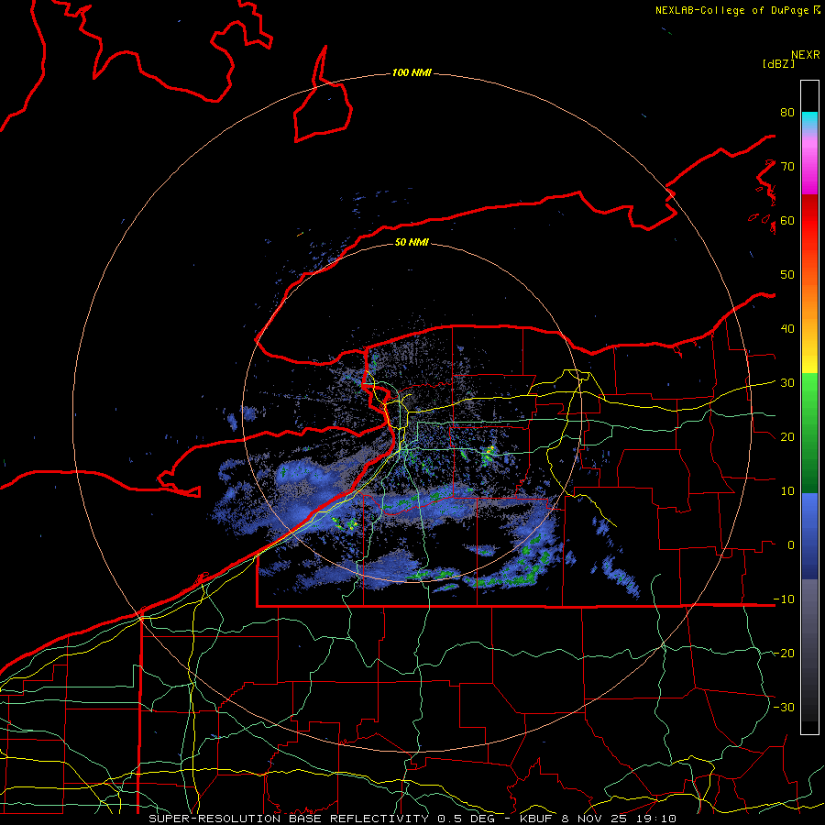Click the blue segment of the color bar
Image resolution: width=825 pixels, height=825 pixels.
pyautogui.click(x=809, y=535)
